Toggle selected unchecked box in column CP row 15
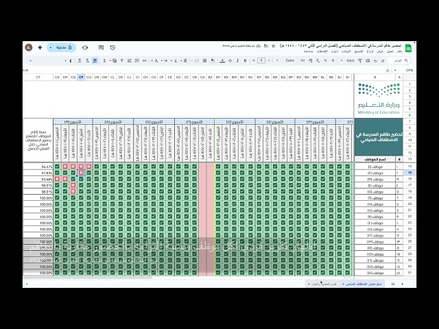439x329 pixels. coord(81,173)
